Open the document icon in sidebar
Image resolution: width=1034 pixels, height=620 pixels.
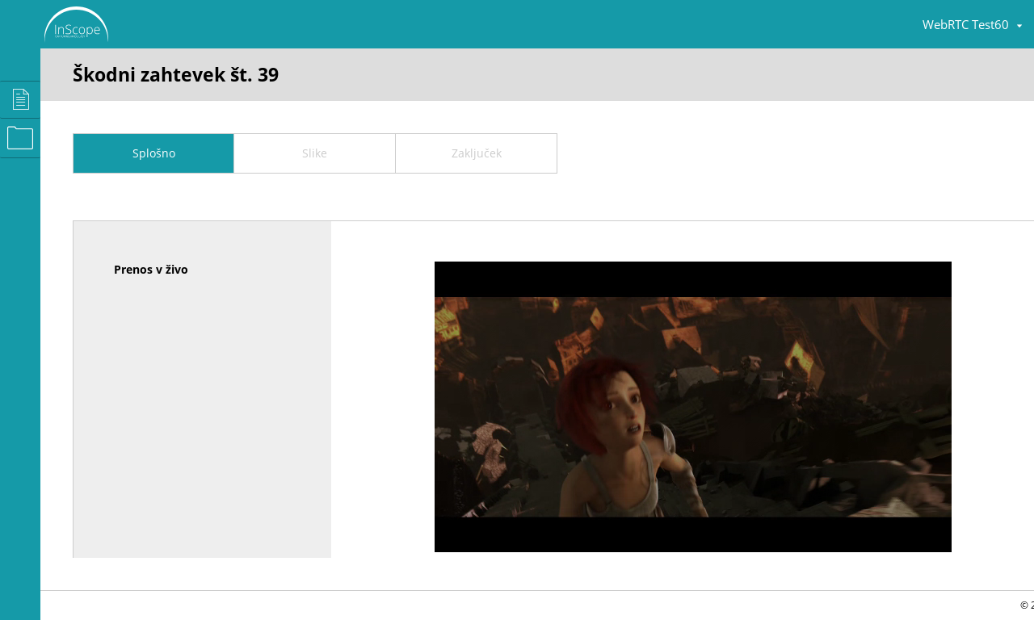tap(20, 99)
